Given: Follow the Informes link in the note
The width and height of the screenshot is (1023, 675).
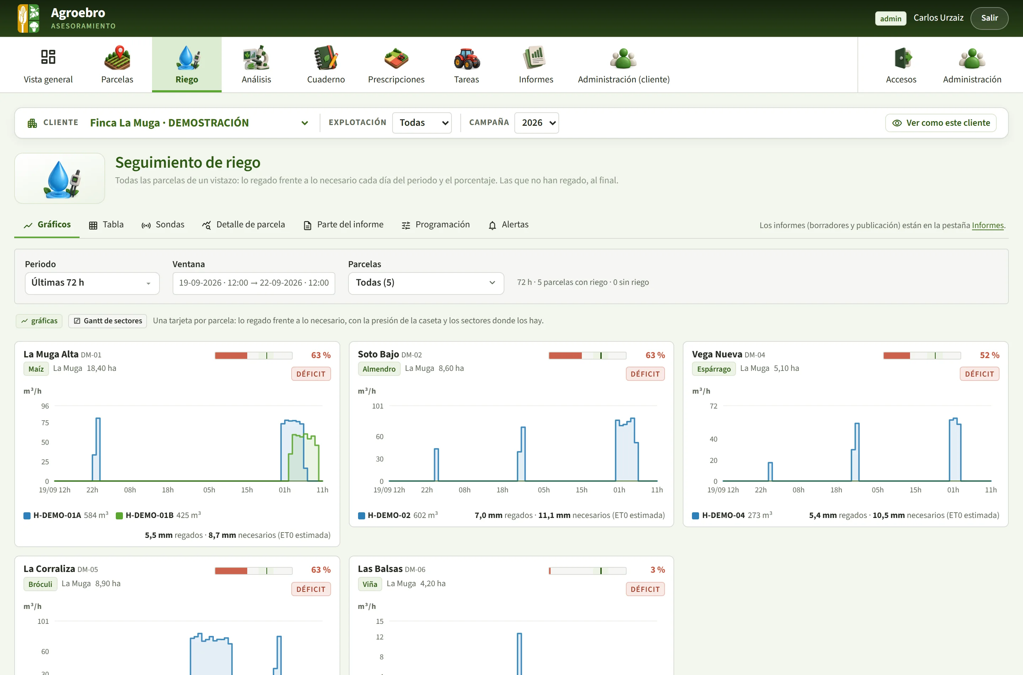Looking at the screenshot, I should point(988,225).
